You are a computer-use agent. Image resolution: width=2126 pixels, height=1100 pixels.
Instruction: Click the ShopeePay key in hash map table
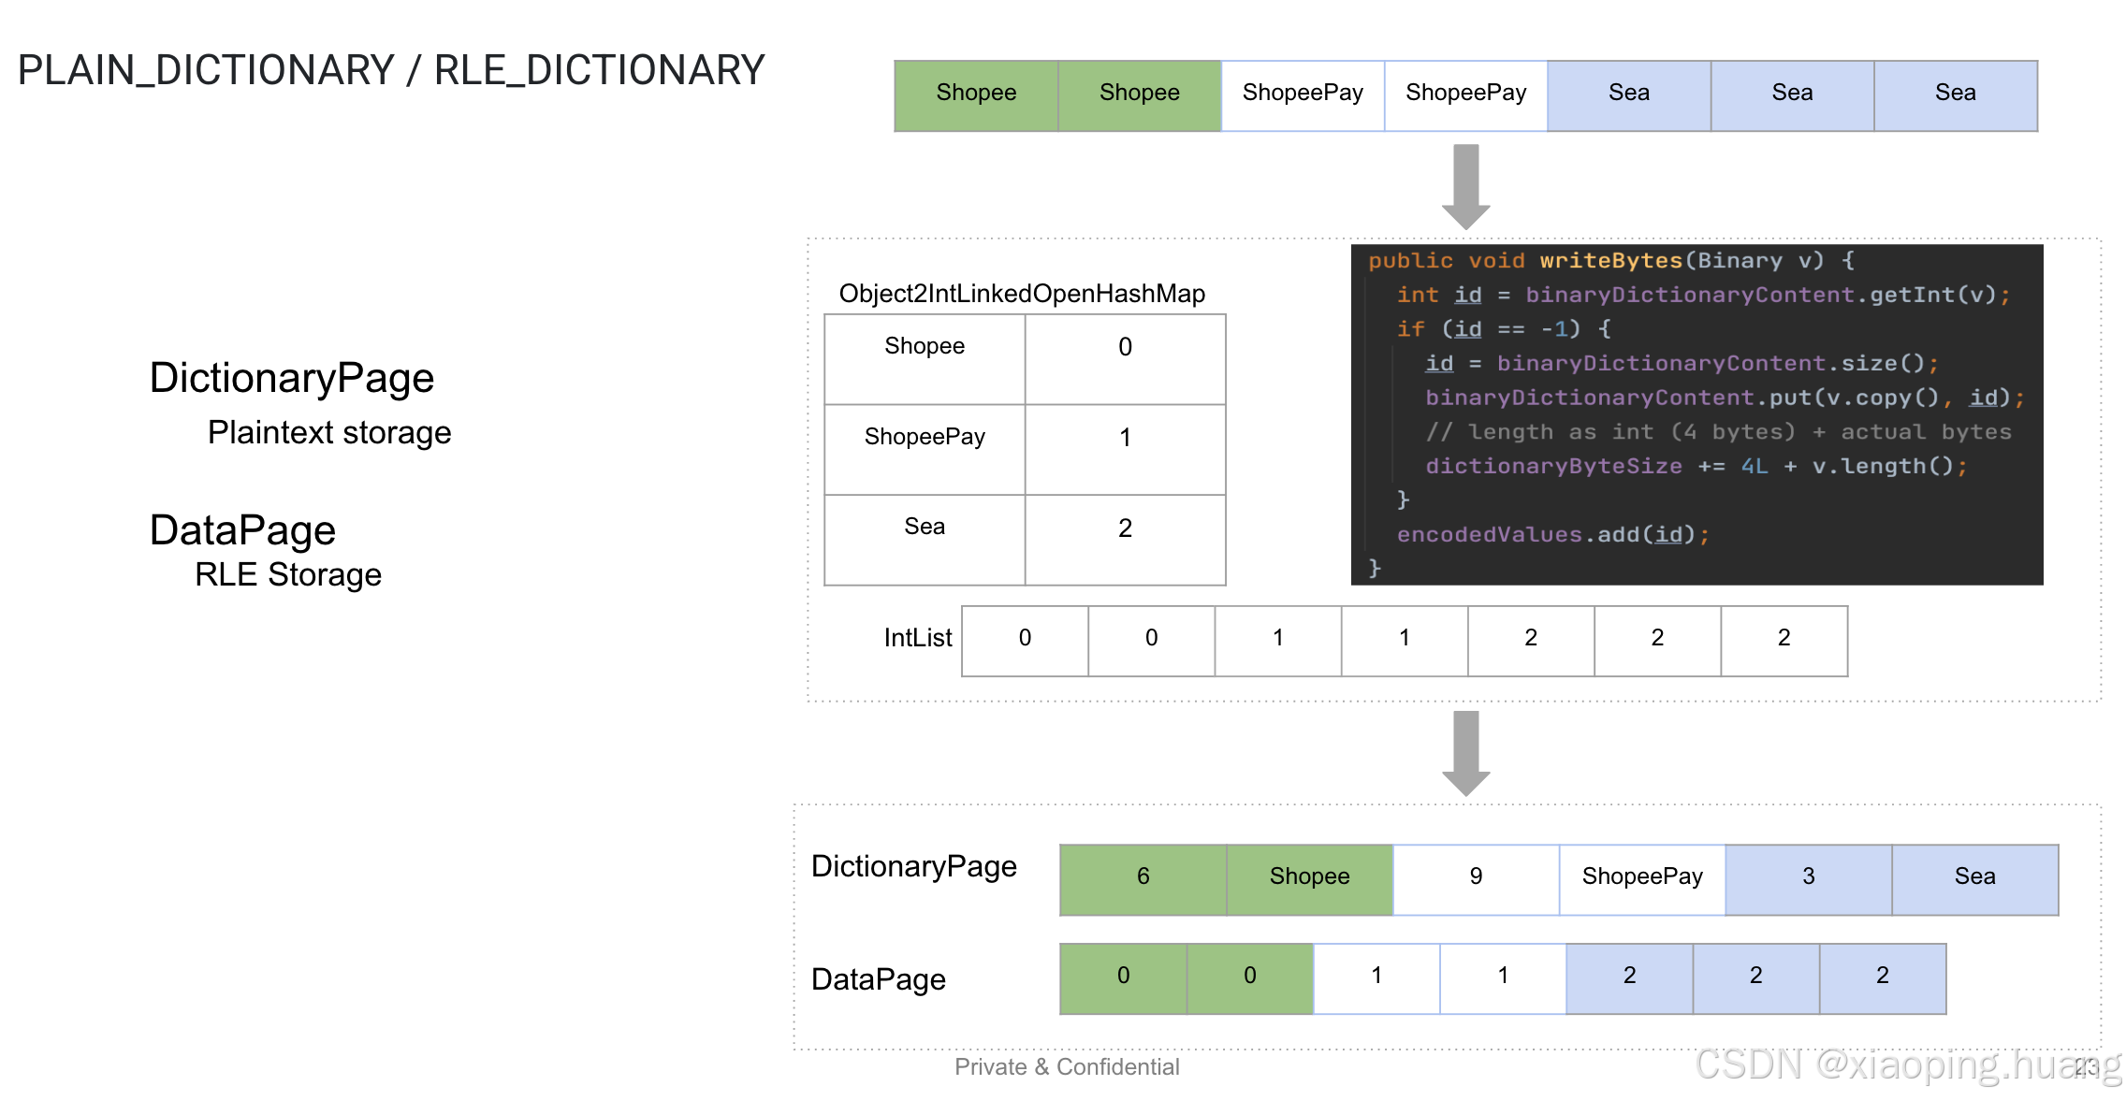tap(924, 437)
